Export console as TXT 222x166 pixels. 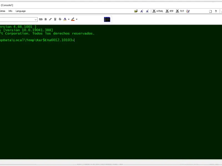[x=180, y=11]
